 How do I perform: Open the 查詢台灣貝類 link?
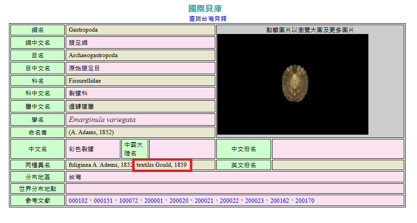tap(207, 18)
